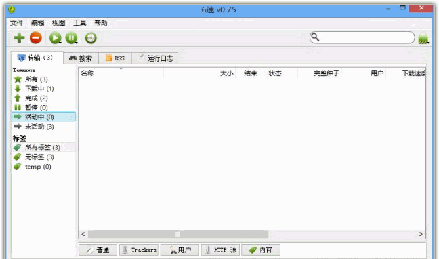Click the 标签 section heading
Image resolution: width=439 pixels, height=259 pixels.
(x=20, y=138)
